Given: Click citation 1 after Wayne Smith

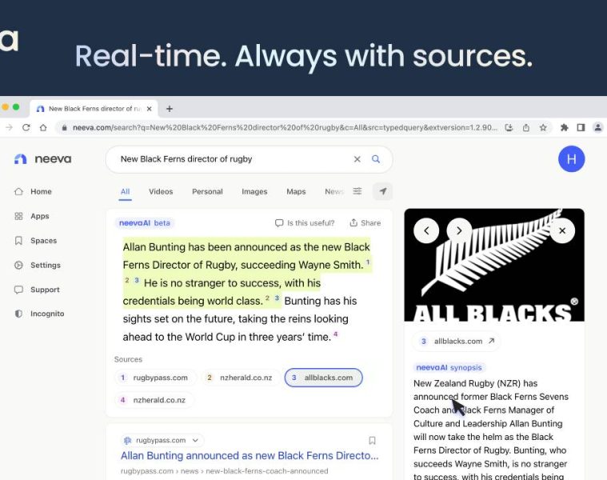Looking at the screenshot, I should tap(368, 262).
